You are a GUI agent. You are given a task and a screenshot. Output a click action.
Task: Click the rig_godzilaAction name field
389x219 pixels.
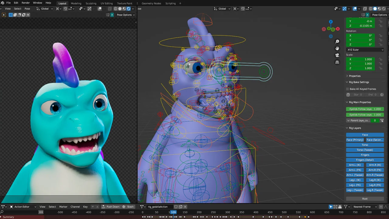coord(158,207)
